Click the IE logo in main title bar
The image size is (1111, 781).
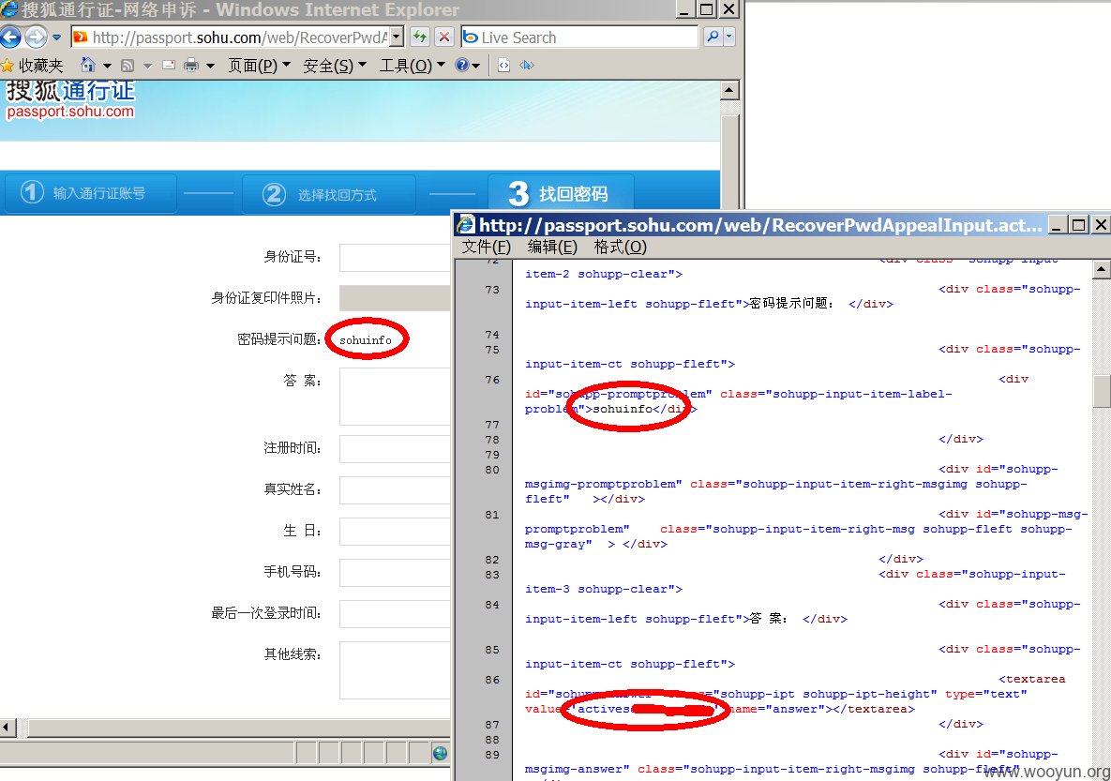coord(9,9)
